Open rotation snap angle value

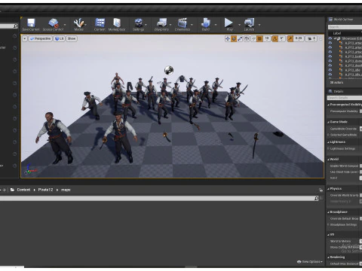(x=281, y=38)
